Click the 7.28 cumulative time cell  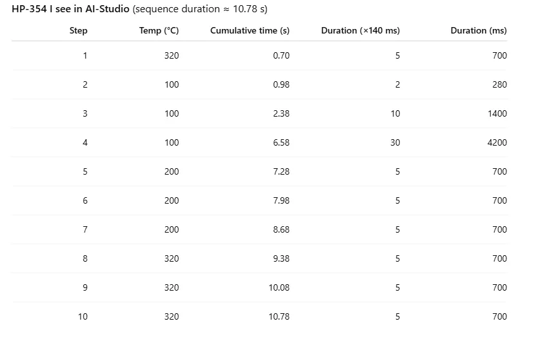pyautogui.click(x=281, y=171)
